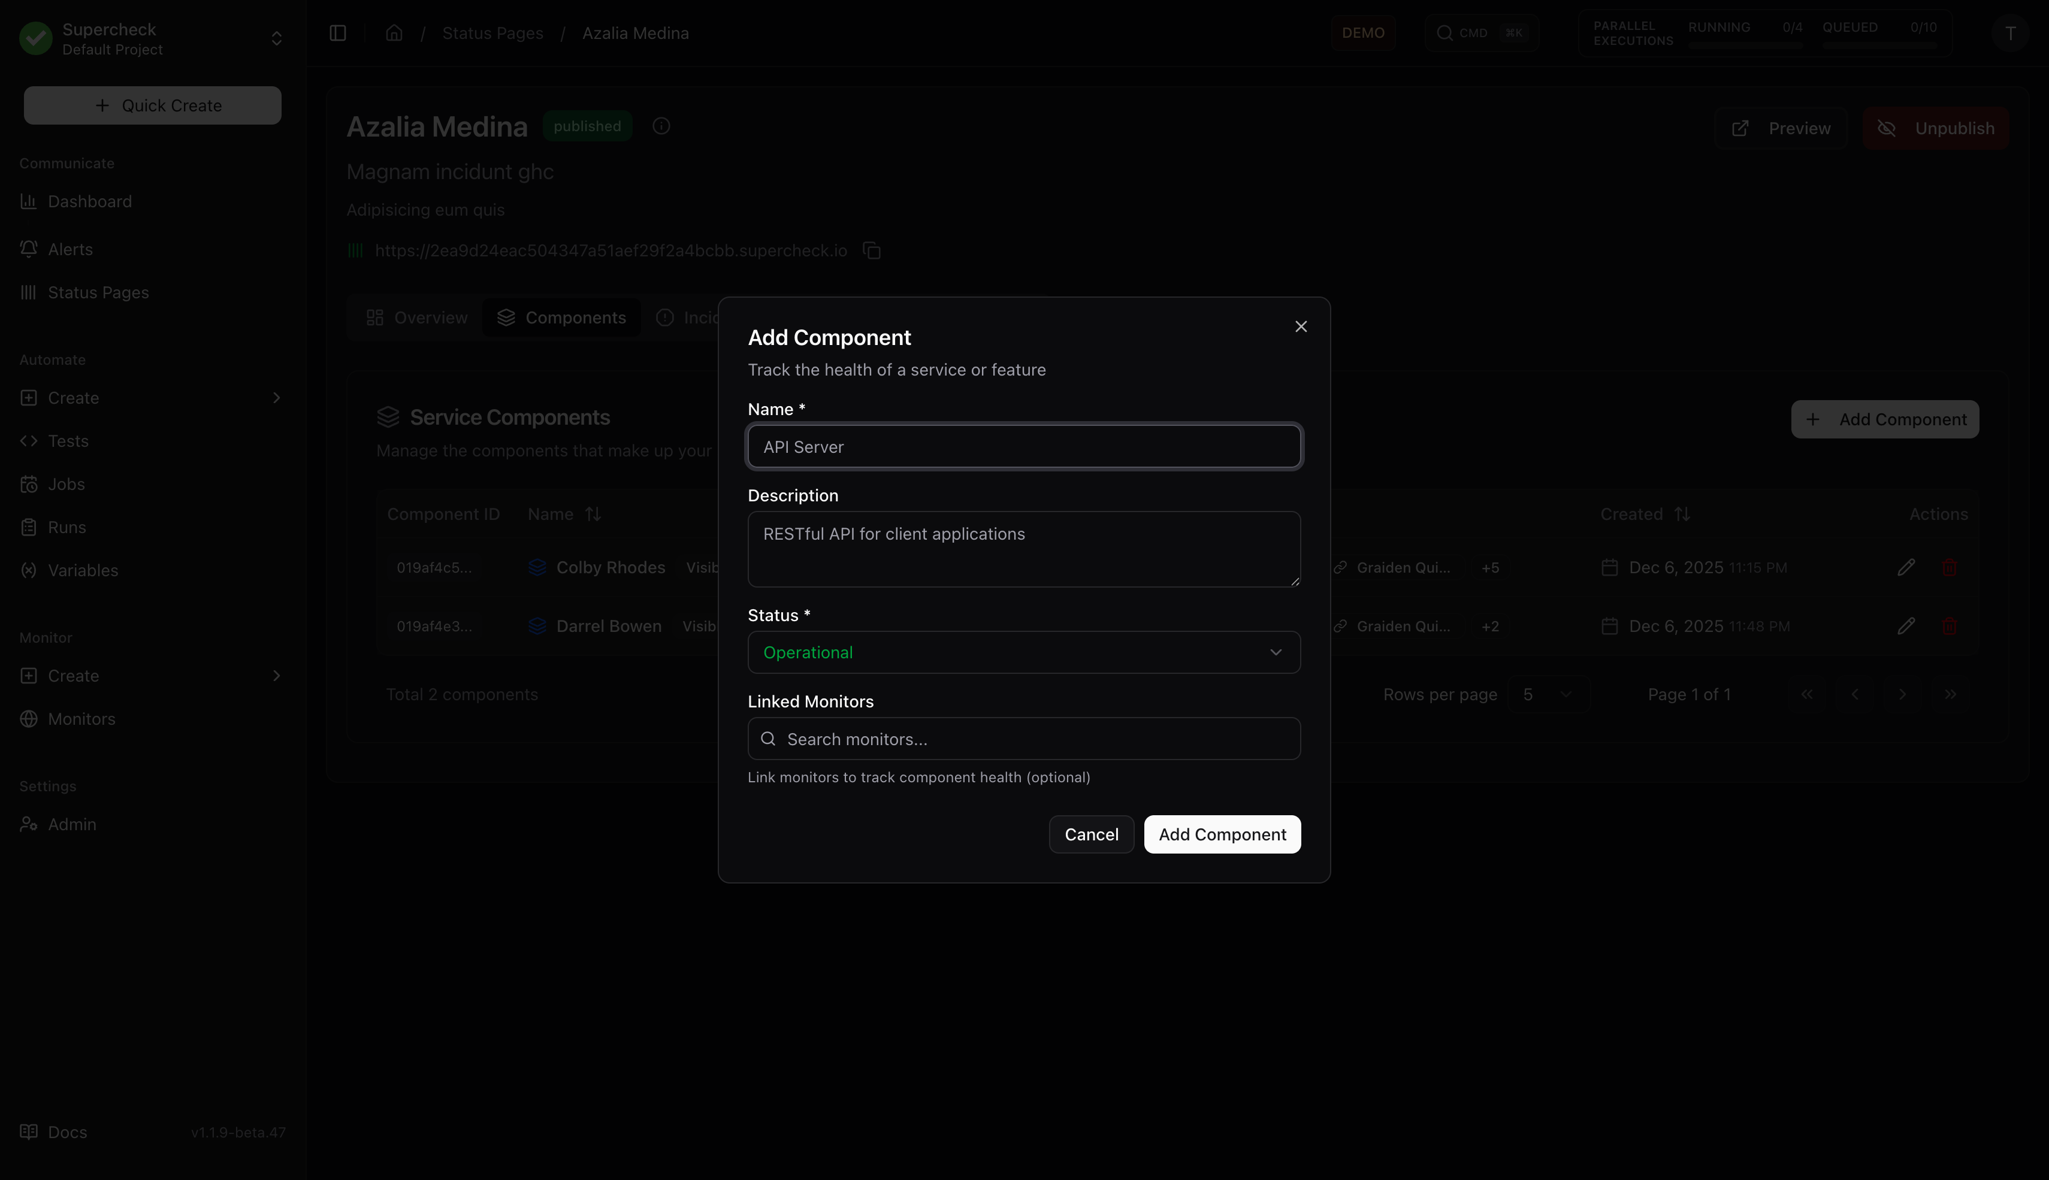Screen dimensions: 2049x1180
Task: Delete the Darrel Bowen component
Action: click(x=1950, y=626)
